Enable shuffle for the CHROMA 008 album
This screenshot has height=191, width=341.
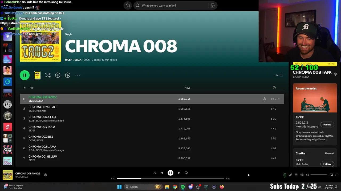coord(48,75)
